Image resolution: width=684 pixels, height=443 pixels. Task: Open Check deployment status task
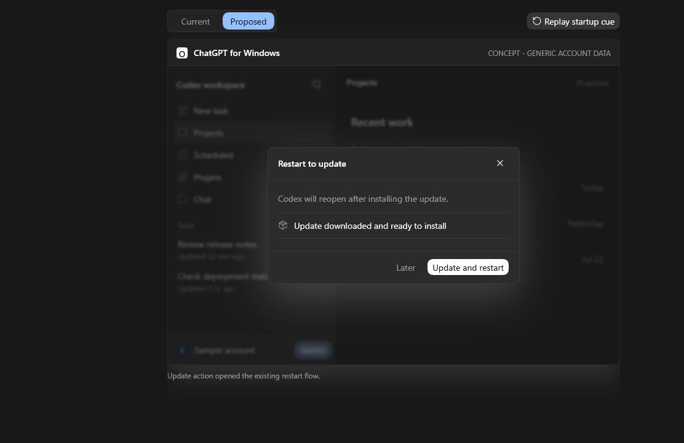point(223,282)
